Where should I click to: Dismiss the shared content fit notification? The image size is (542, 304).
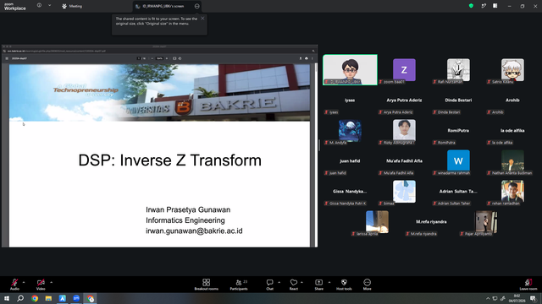[x=202, y=19]
